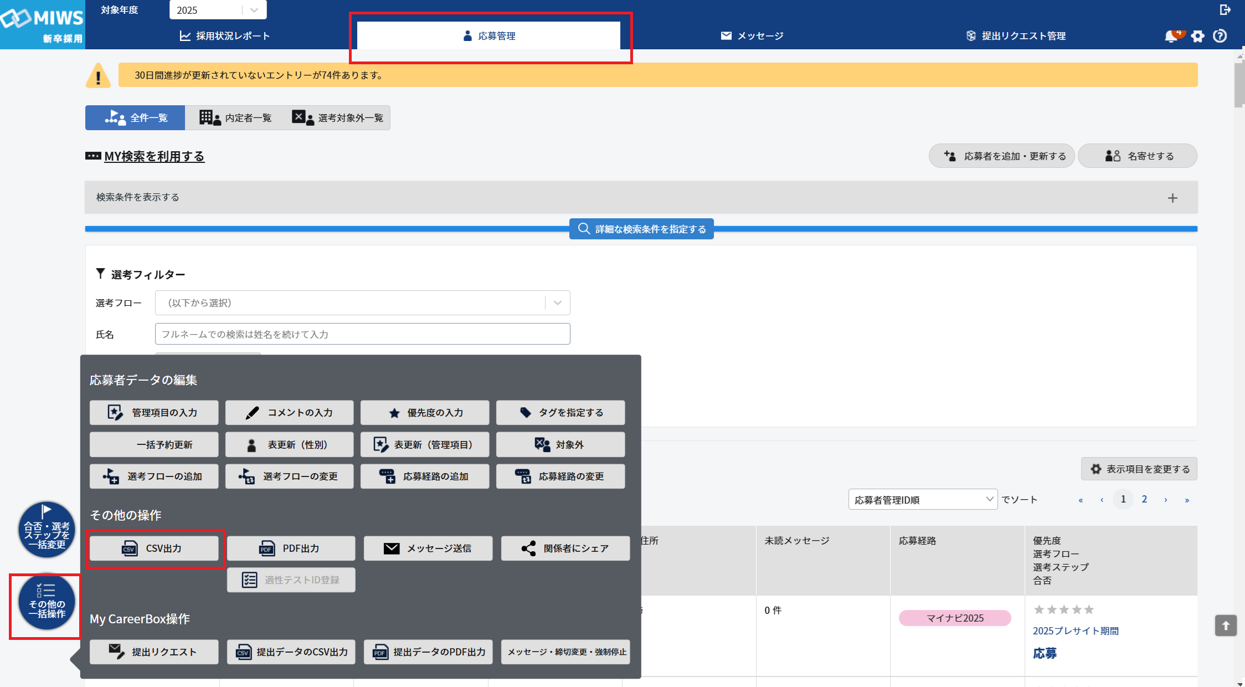The width and height of the screenshot is (1245, 687).
Task: Open the 対象年度 2025 dropdown
Action: [x=218, y=10]
